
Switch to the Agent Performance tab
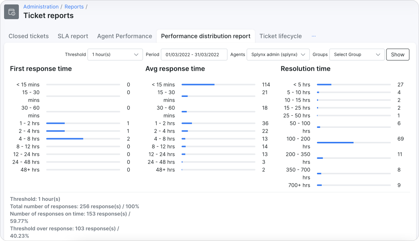pyautogui.click(x=125, y=36)
